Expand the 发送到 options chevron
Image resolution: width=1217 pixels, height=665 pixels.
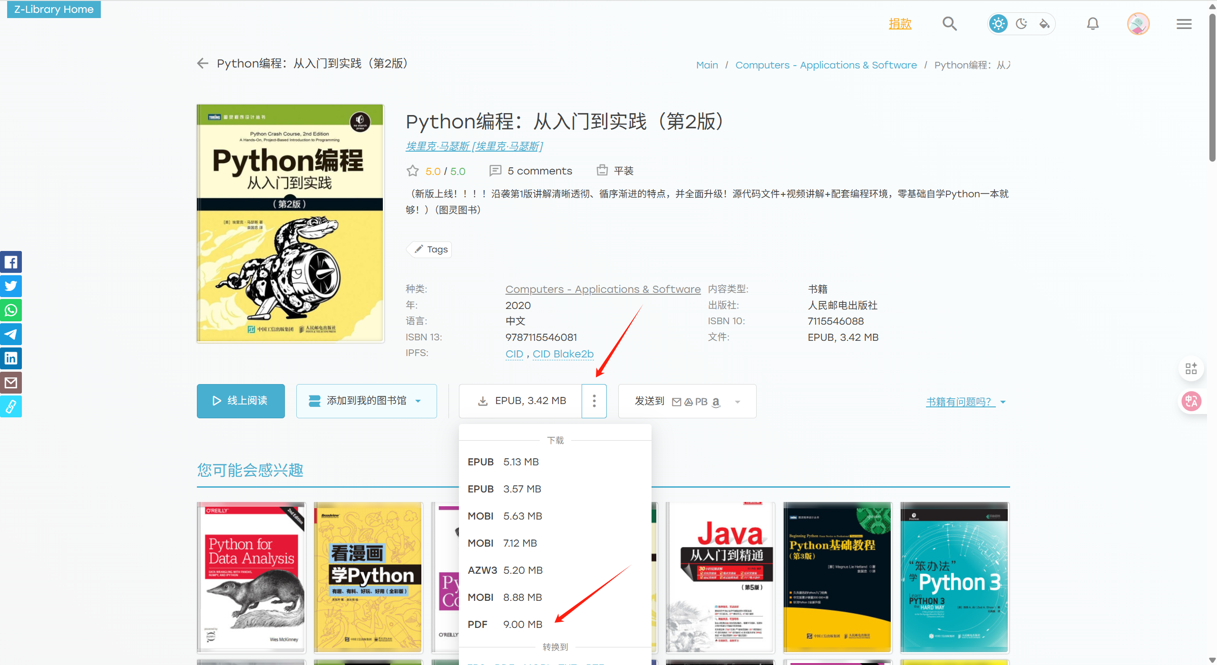[738, 402]
